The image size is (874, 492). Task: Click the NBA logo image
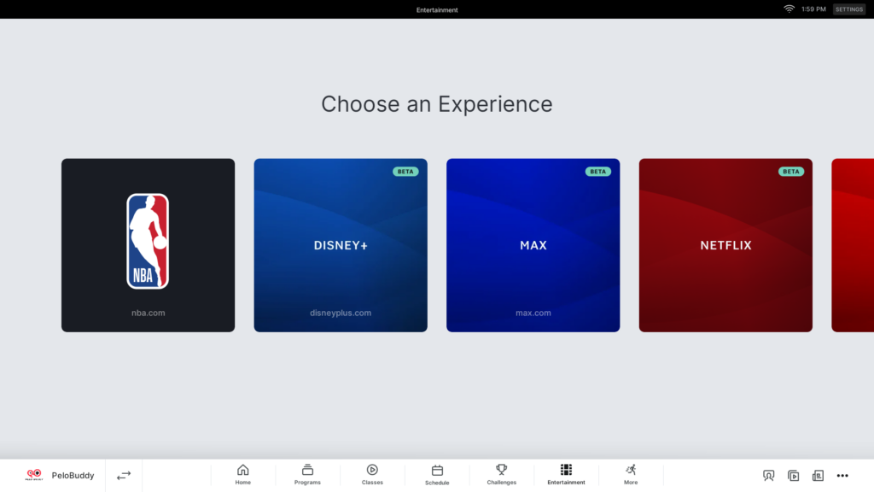tap(148, 241)
